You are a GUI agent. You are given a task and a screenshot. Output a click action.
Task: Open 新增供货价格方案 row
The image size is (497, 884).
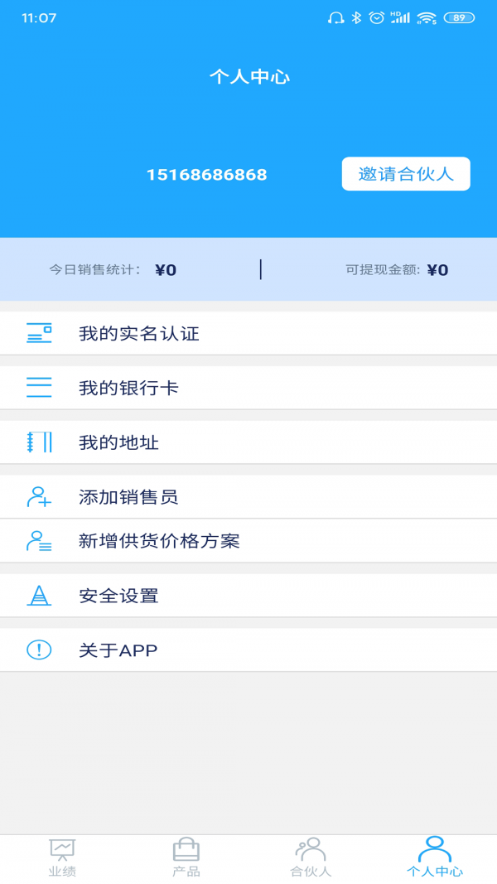(x=248, y=541)
